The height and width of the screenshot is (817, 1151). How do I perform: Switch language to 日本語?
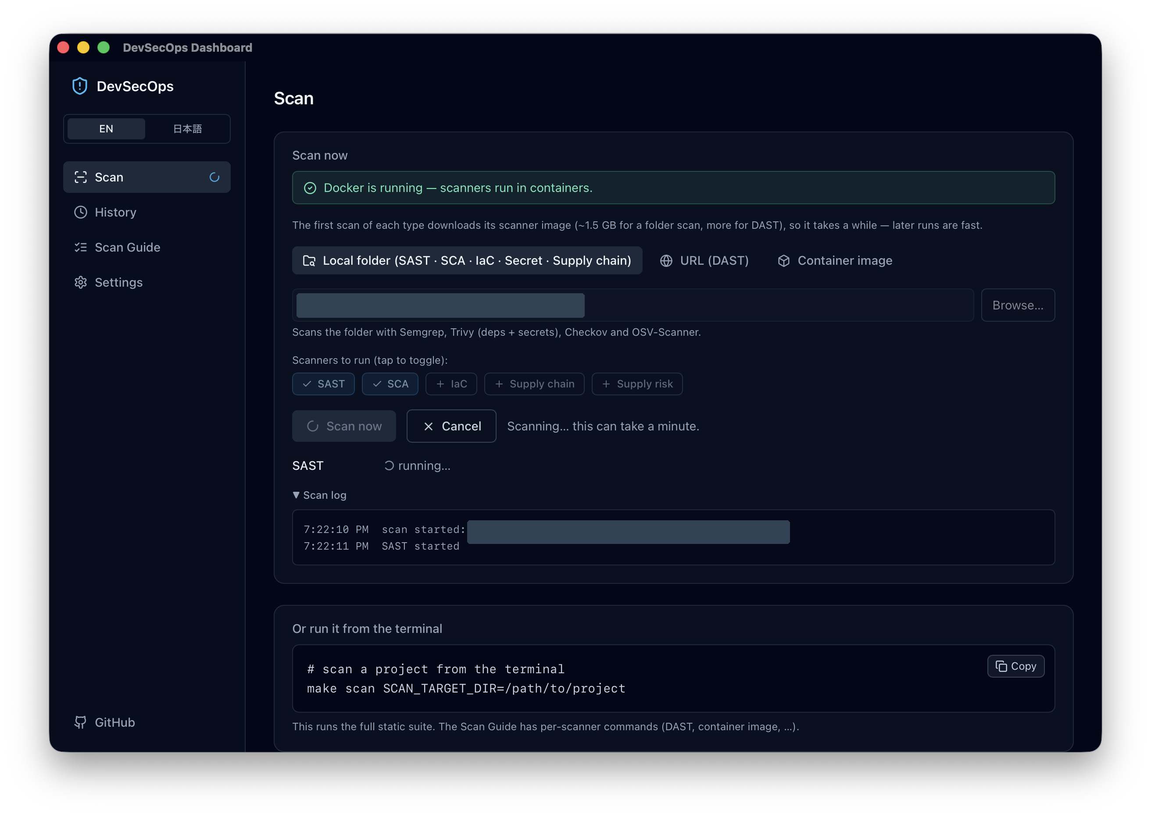(187, 129)
